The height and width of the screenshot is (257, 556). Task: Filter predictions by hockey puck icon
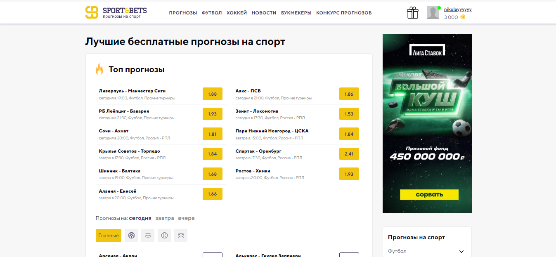click(148, 236)
